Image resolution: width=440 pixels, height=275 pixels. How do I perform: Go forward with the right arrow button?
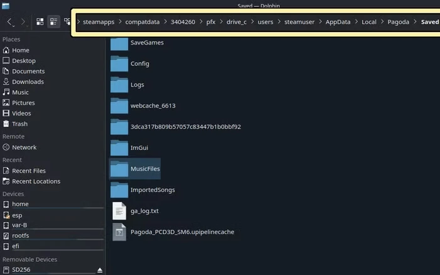tap(24, 22)
